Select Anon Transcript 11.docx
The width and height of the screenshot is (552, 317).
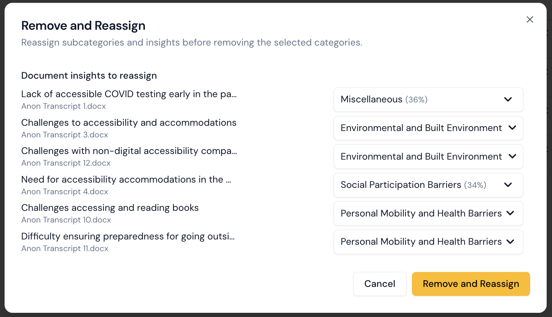[x=64, y=248]
